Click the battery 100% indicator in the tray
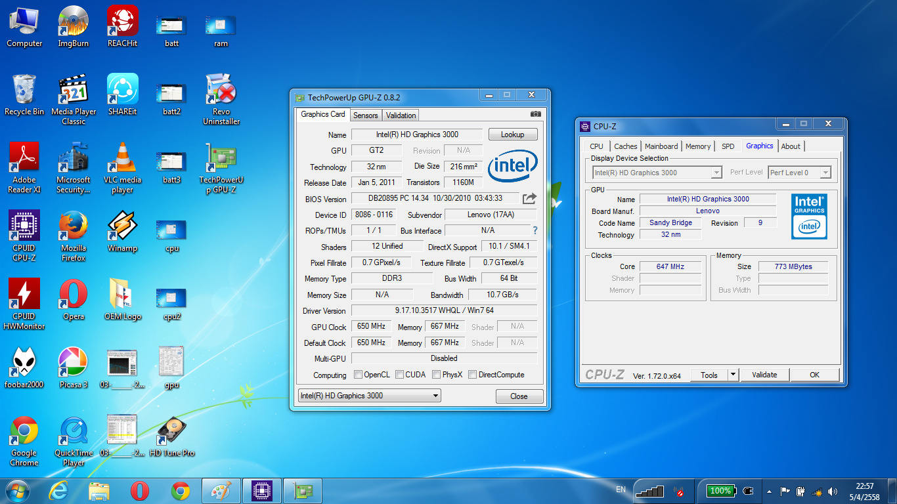This screenshot has height=504, width=897. tap(720, 490)
